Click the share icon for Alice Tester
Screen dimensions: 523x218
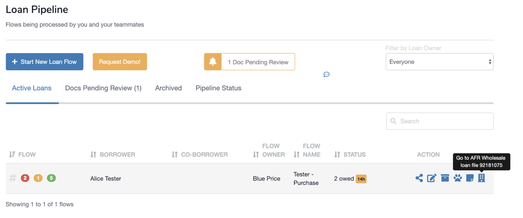pos(419,178)
